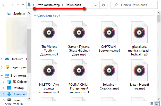Image resolution: width=161 pixels, height=106 pixels.
Task: Select 'Downloads' breadcrumb in address bar
Action: point(73,5)
